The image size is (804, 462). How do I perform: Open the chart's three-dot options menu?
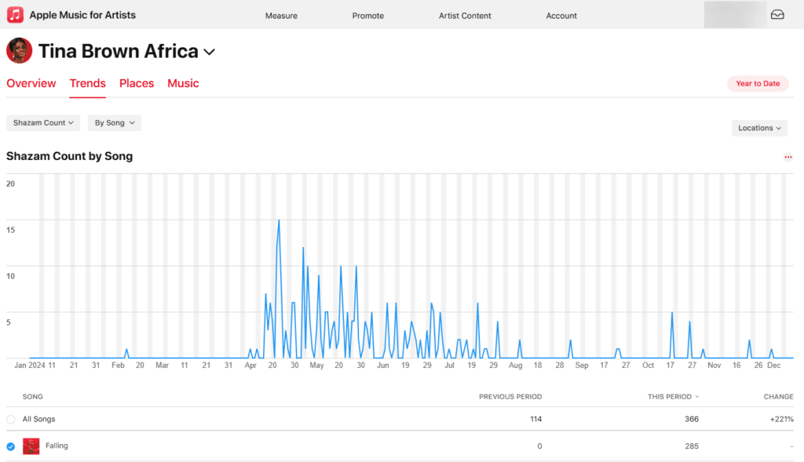pos(788,157)
